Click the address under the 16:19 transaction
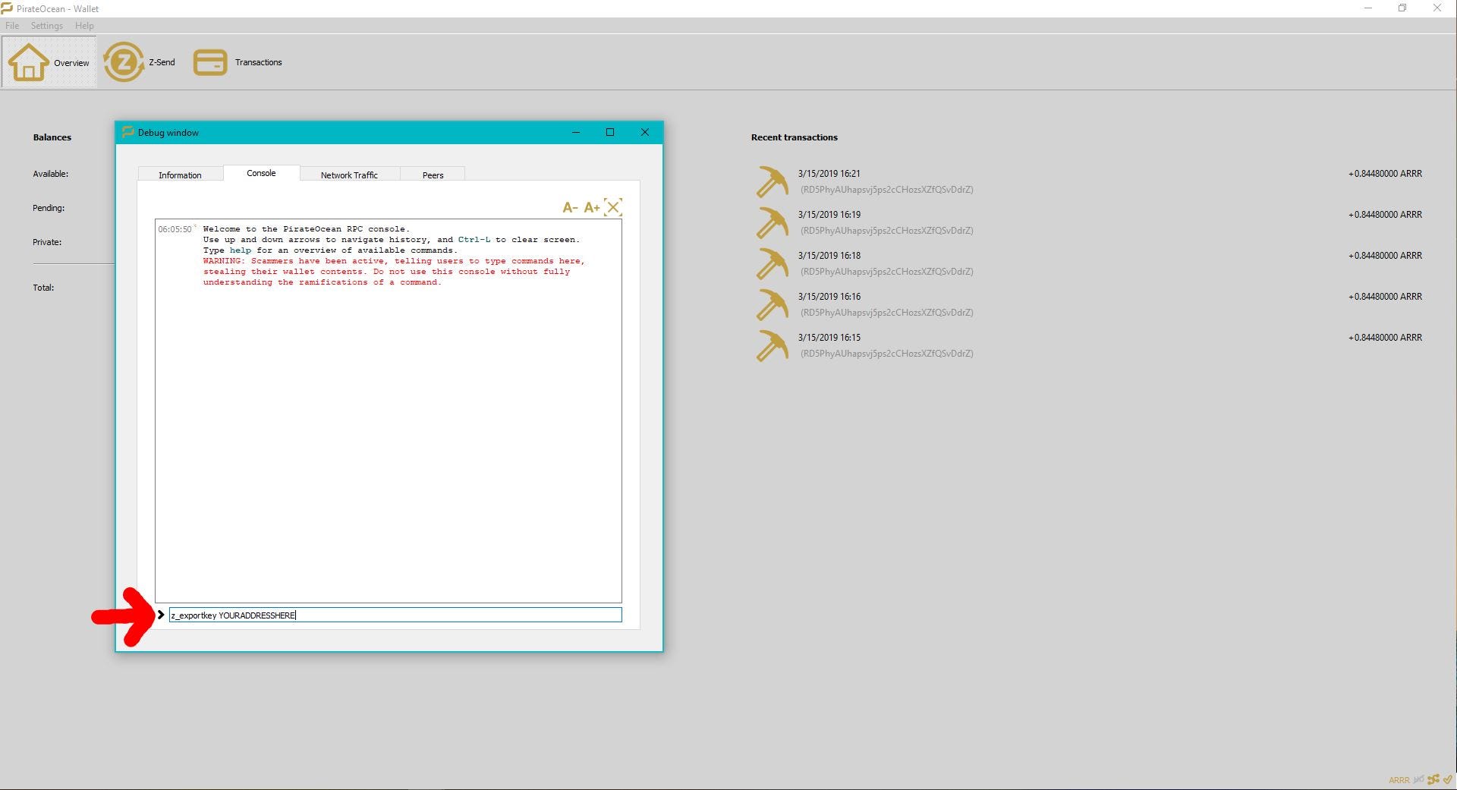 pyautogui.click(x=886, y=231)
